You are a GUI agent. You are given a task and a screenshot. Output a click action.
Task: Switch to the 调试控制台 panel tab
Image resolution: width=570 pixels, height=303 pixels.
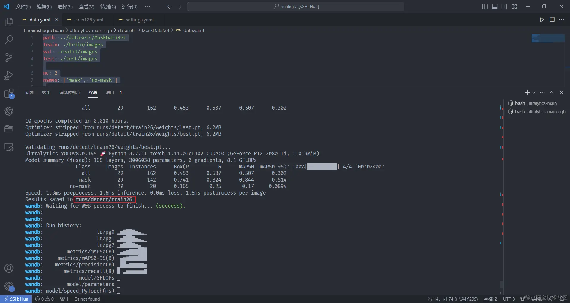coord(69,93)
